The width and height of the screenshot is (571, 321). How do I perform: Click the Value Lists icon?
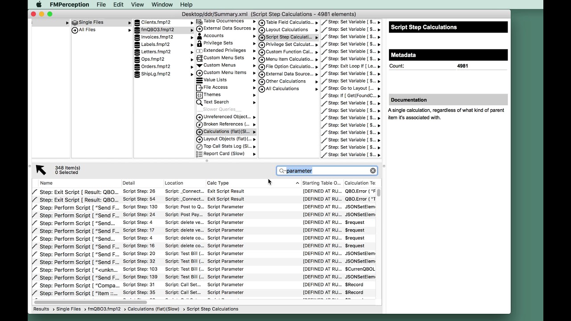click(x=199, y=80)
